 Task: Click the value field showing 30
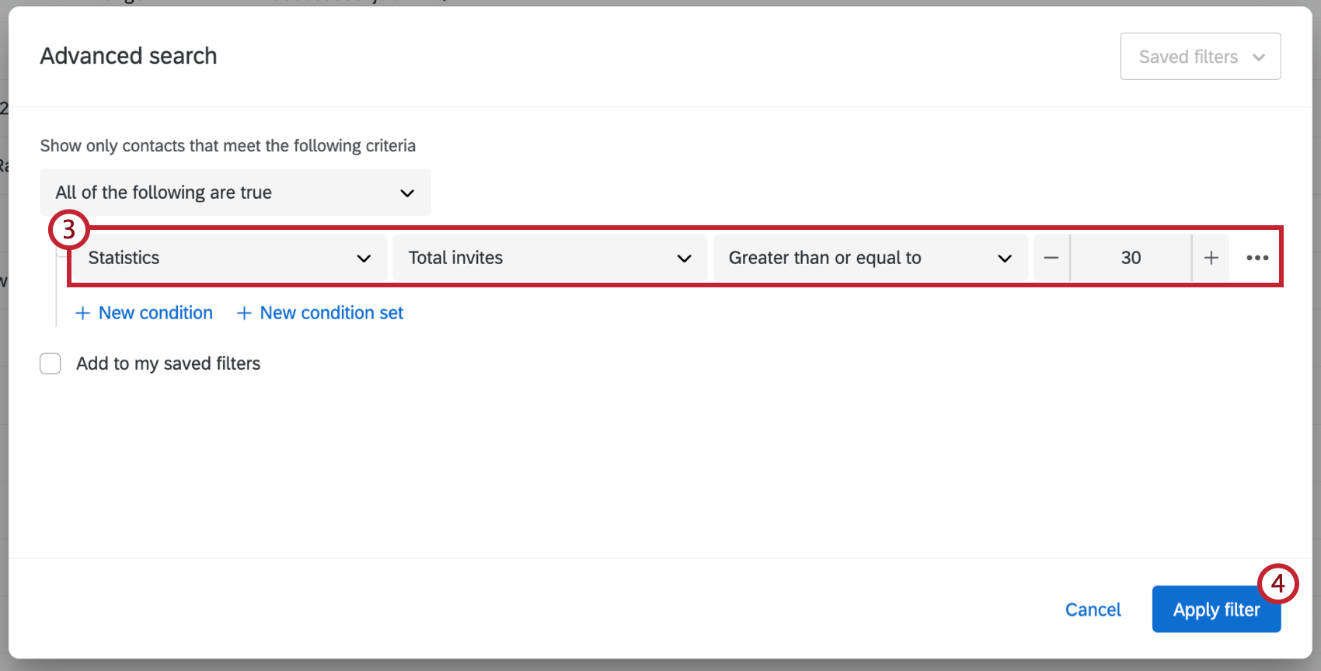click(1131, 258)
